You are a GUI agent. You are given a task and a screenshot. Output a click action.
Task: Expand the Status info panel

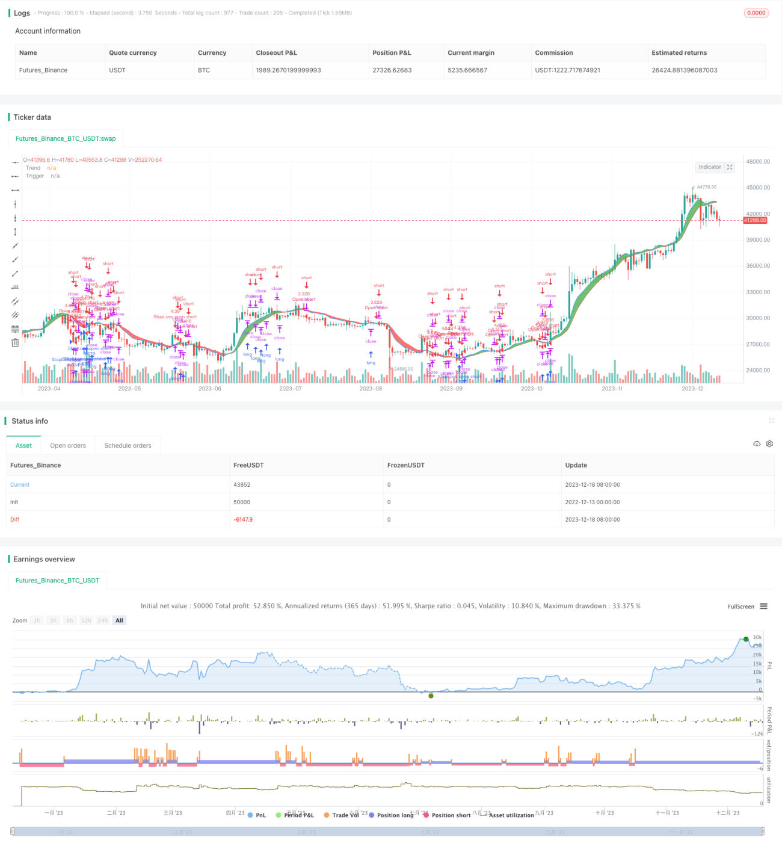[x=771, y=421]
